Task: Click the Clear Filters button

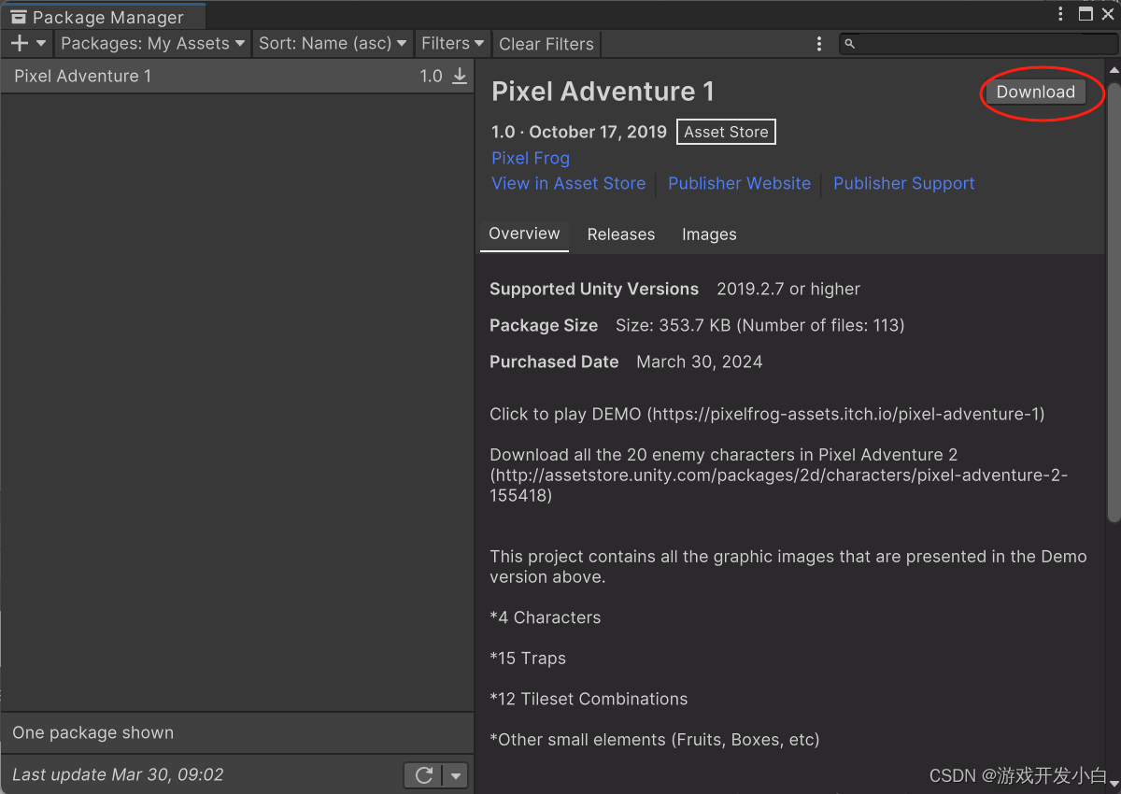Action: pyautogui.click(x=546, y=43)
